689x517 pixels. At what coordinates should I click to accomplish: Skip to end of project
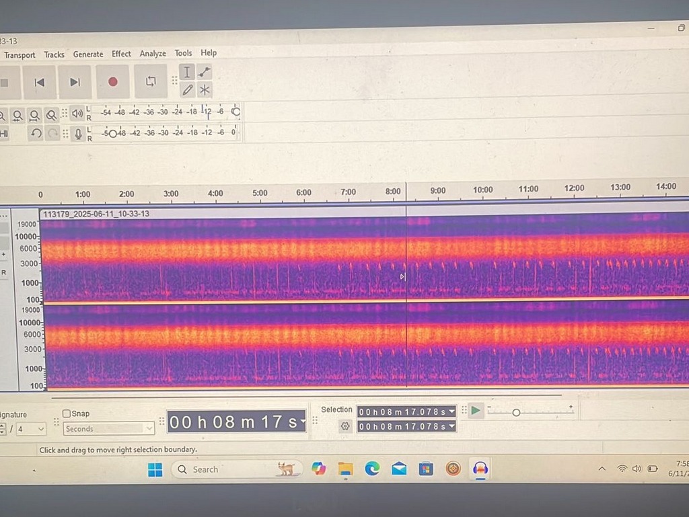point(75,82)
